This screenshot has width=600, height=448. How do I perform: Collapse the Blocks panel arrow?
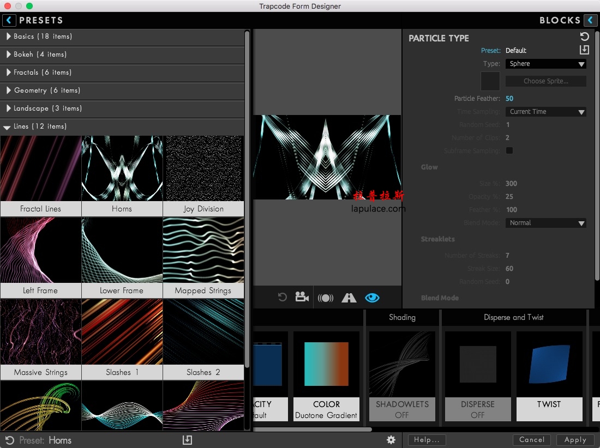[x=590, y=20]
